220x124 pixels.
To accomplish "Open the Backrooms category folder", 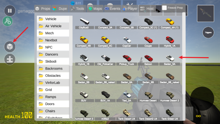I will click(x=53, y=69).
